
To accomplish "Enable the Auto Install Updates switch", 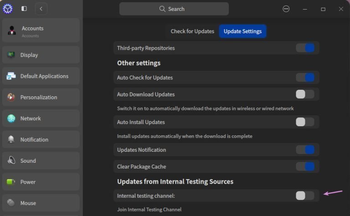I will point(305,122).
